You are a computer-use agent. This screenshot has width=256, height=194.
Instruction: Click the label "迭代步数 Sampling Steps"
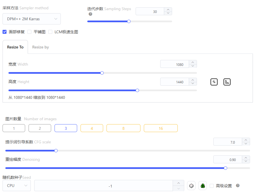(x=109, y=9)
